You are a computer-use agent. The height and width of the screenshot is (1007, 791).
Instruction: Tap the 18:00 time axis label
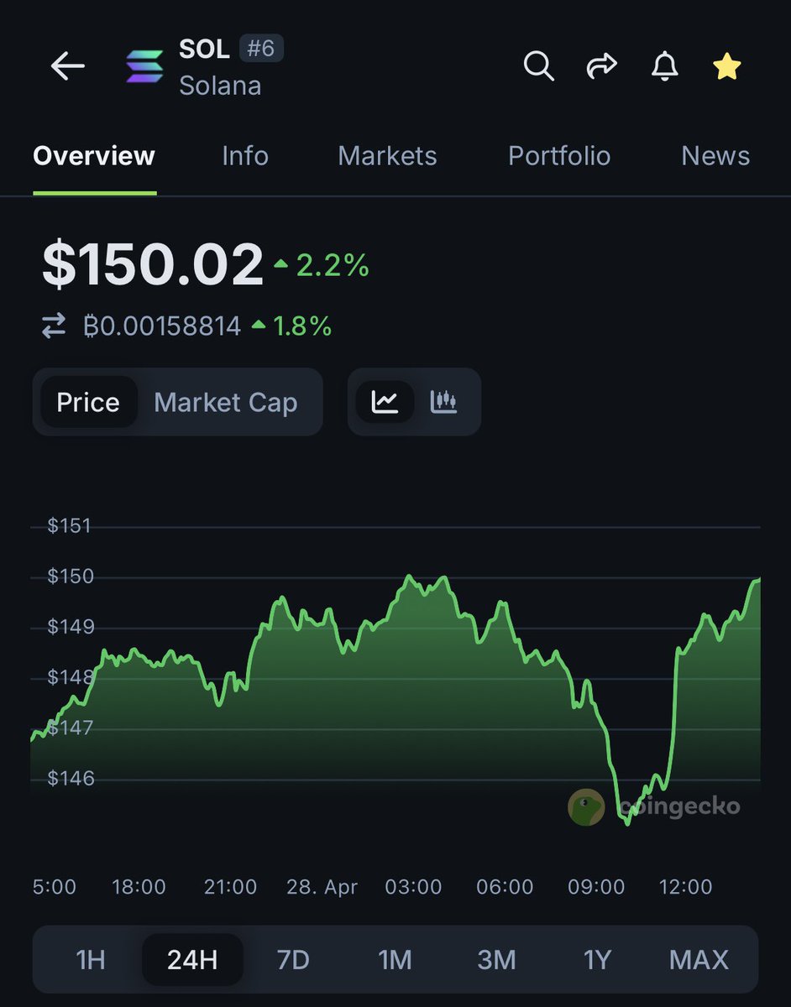click(139, 887)
